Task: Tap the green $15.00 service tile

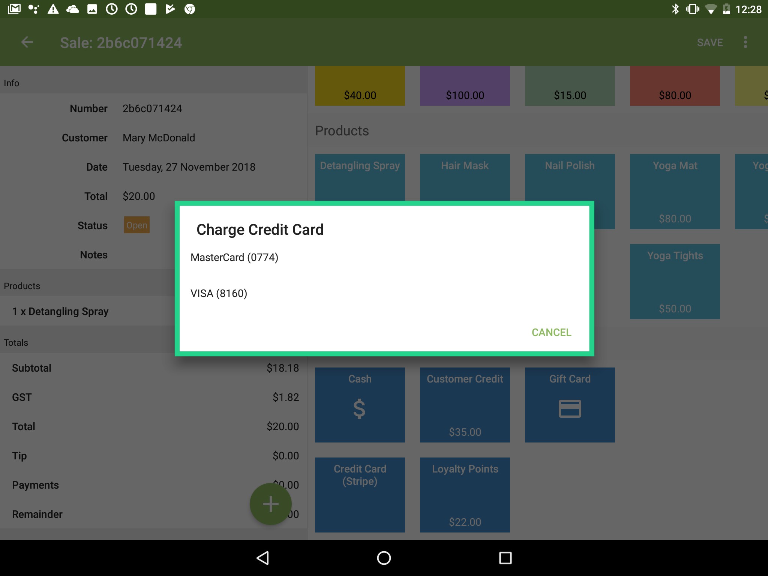Action: pos(570,86)
